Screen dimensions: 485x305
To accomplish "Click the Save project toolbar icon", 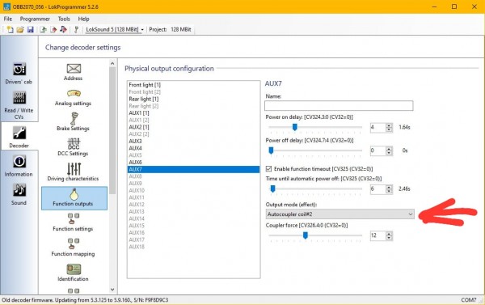I will point(31,29).
